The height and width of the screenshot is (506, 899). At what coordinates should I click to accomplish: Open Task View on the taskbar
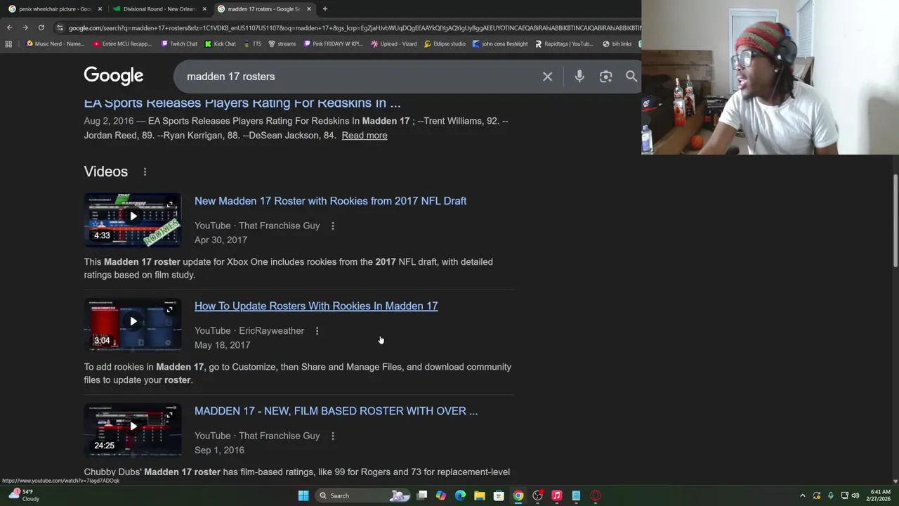pyautogui.click(x=421, y=495)
